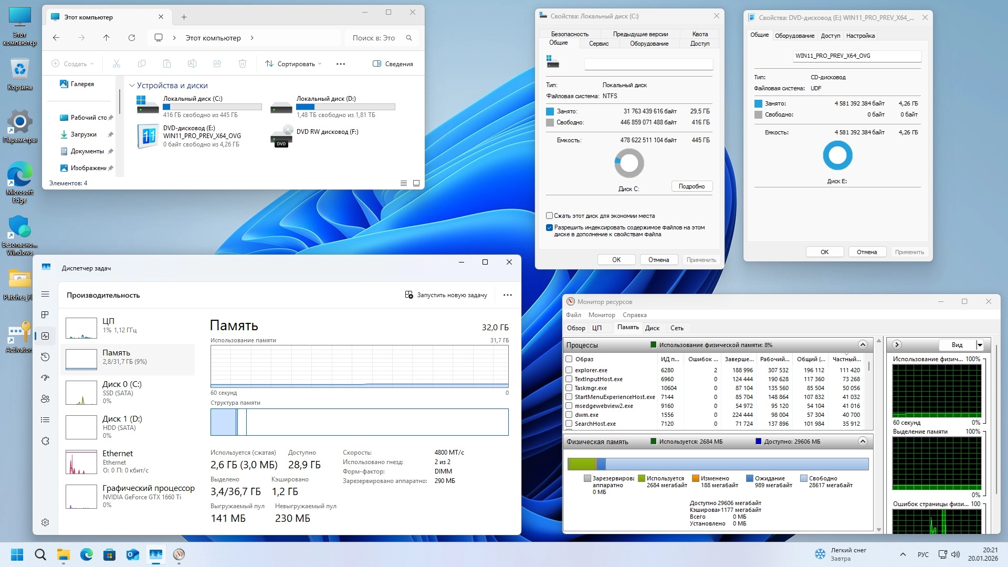Image resolution: width=1008 pixels, height=567 pixels.
Task: Uncheck allow file content indexing checkbox
Action: pyautogui.click(x=550, y=228)
